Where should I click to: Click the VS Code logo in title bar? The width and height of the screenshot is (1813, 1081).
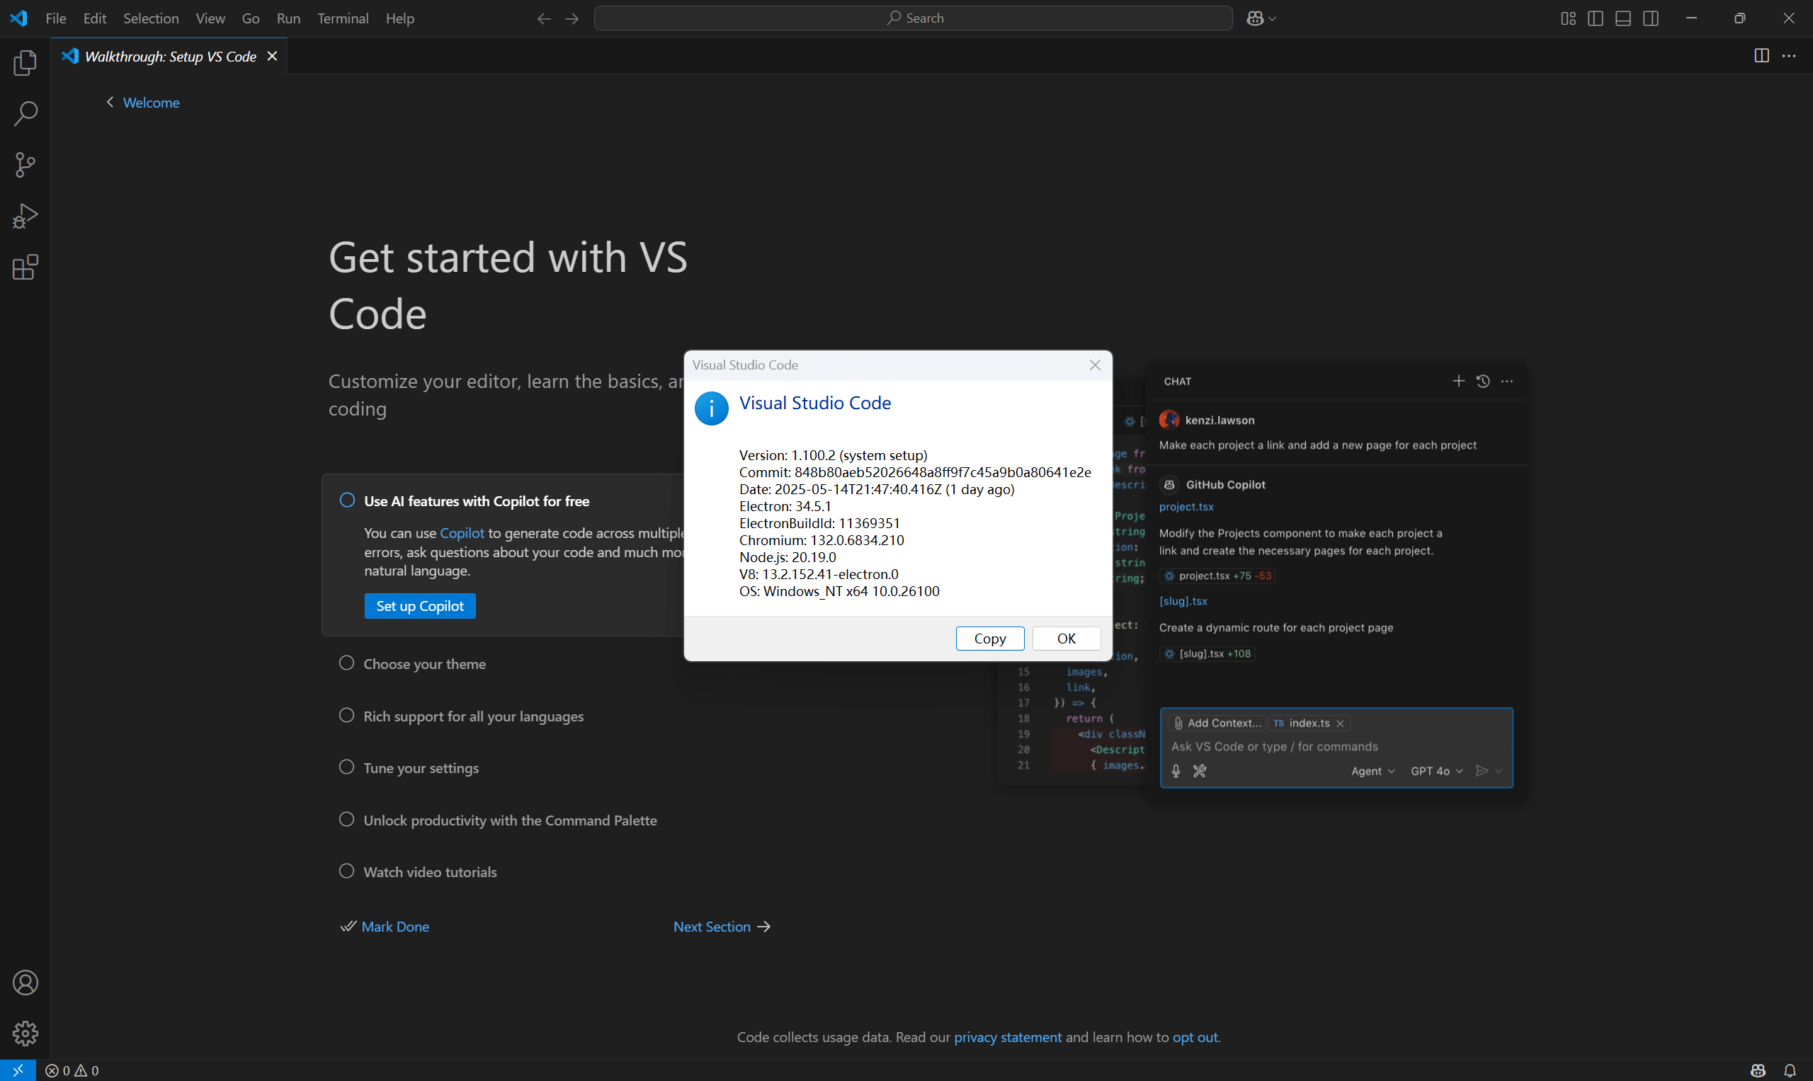click(19, 18)
